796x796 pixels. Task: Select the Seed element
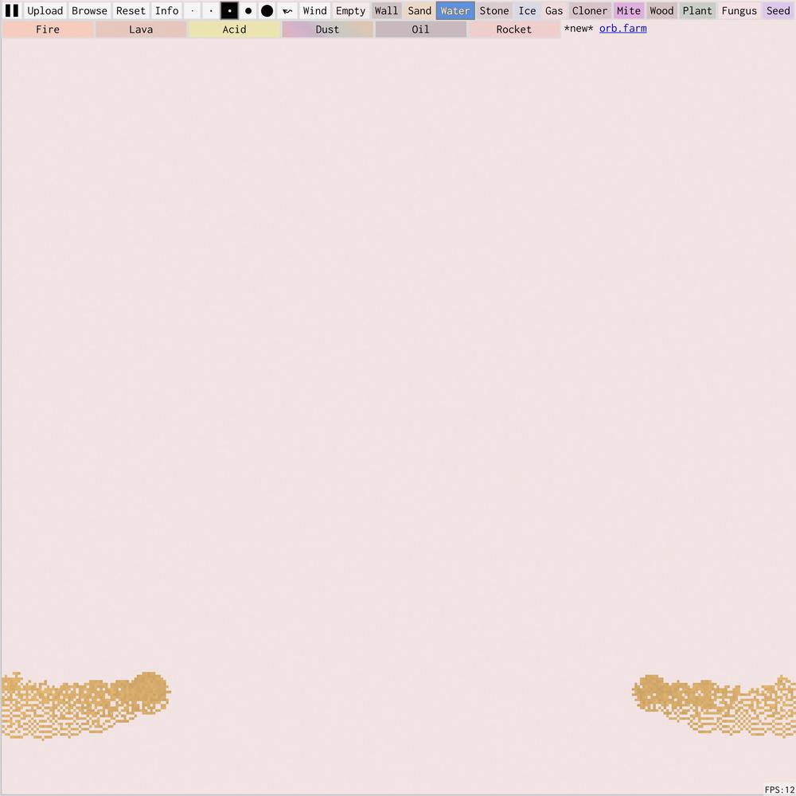pos(778,10)
